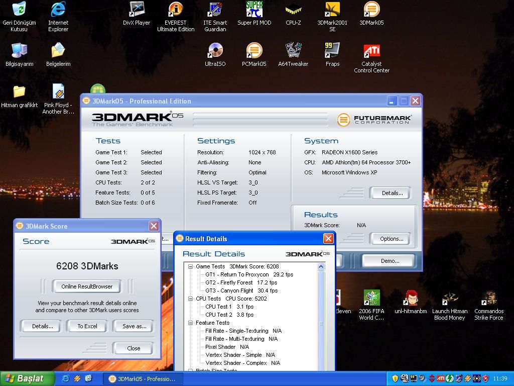
Task: Open the Bilgisayarım desktop icon
Action: (20, 55)
